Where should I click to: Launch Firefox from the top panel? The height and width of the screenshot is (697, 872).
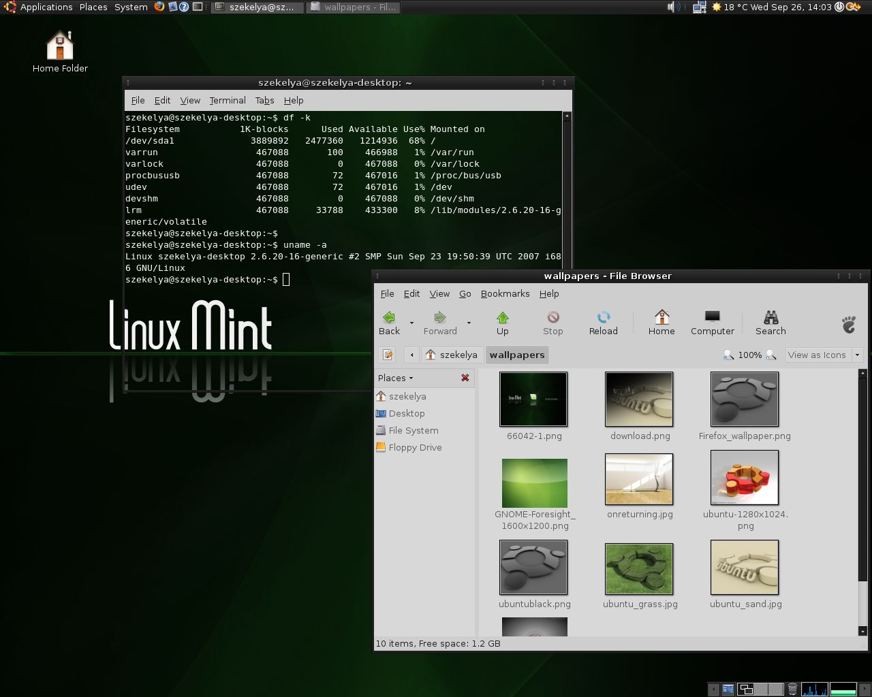pos(159,7)
